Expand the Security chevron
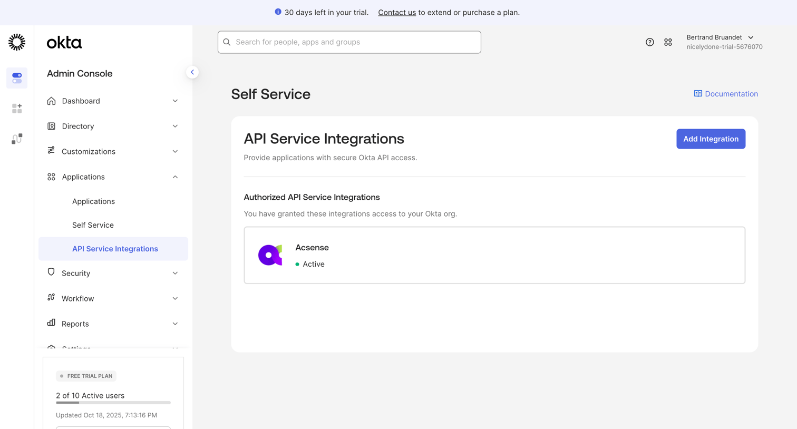This screenshot has width=797, height=429. pyautogui.click(x=175, y=273)
